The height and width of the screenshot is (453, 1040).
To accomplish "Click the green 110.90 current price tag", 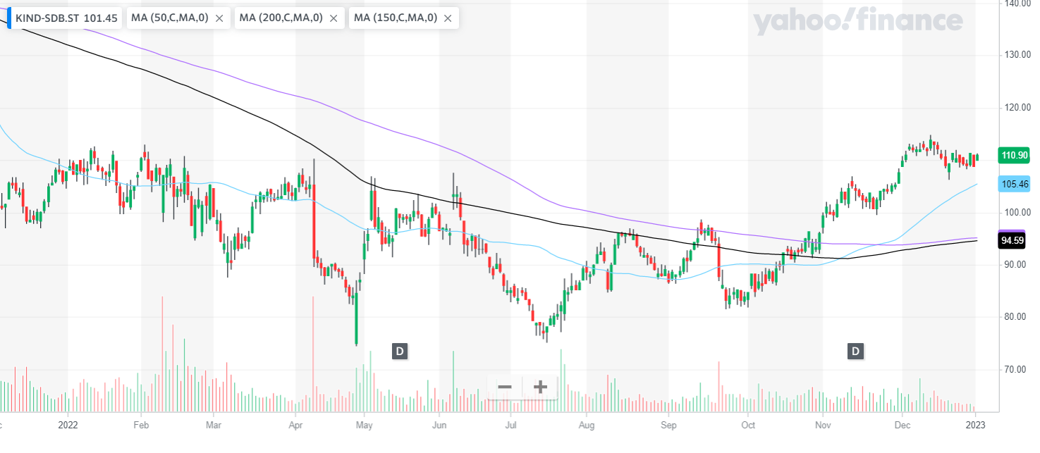I will point(1014,156).
